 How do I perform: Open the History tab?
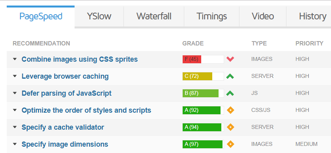(x=312, y=17)
